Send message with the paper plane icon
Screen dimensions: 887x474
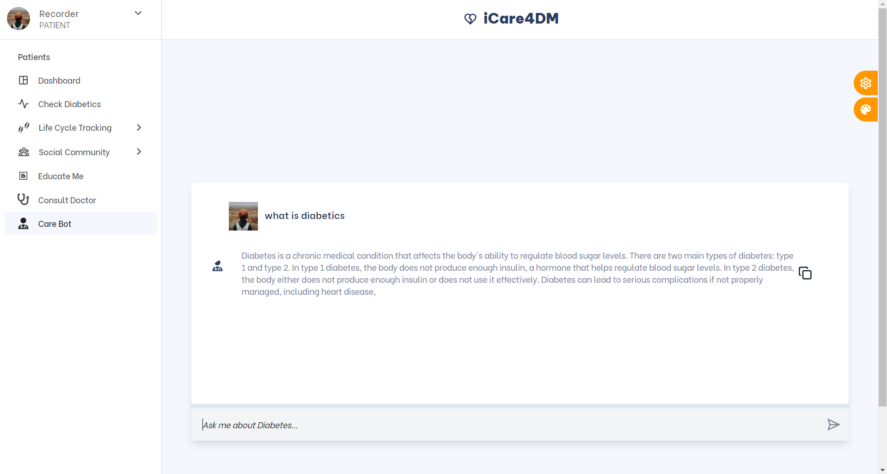click(833, 425)
